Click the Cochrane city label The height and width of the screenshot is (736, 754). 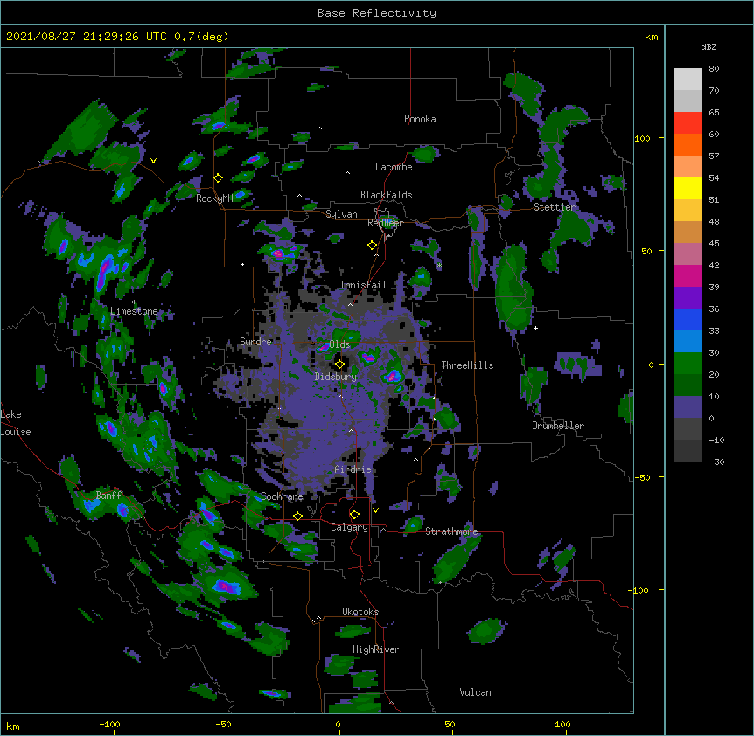click(x=282, y=496)
